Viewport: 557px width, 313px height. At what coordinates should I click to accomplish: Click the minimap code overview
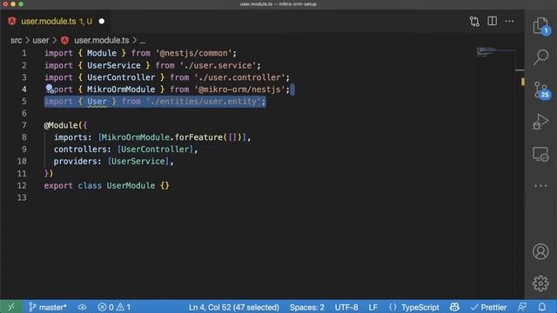(495, 52)
